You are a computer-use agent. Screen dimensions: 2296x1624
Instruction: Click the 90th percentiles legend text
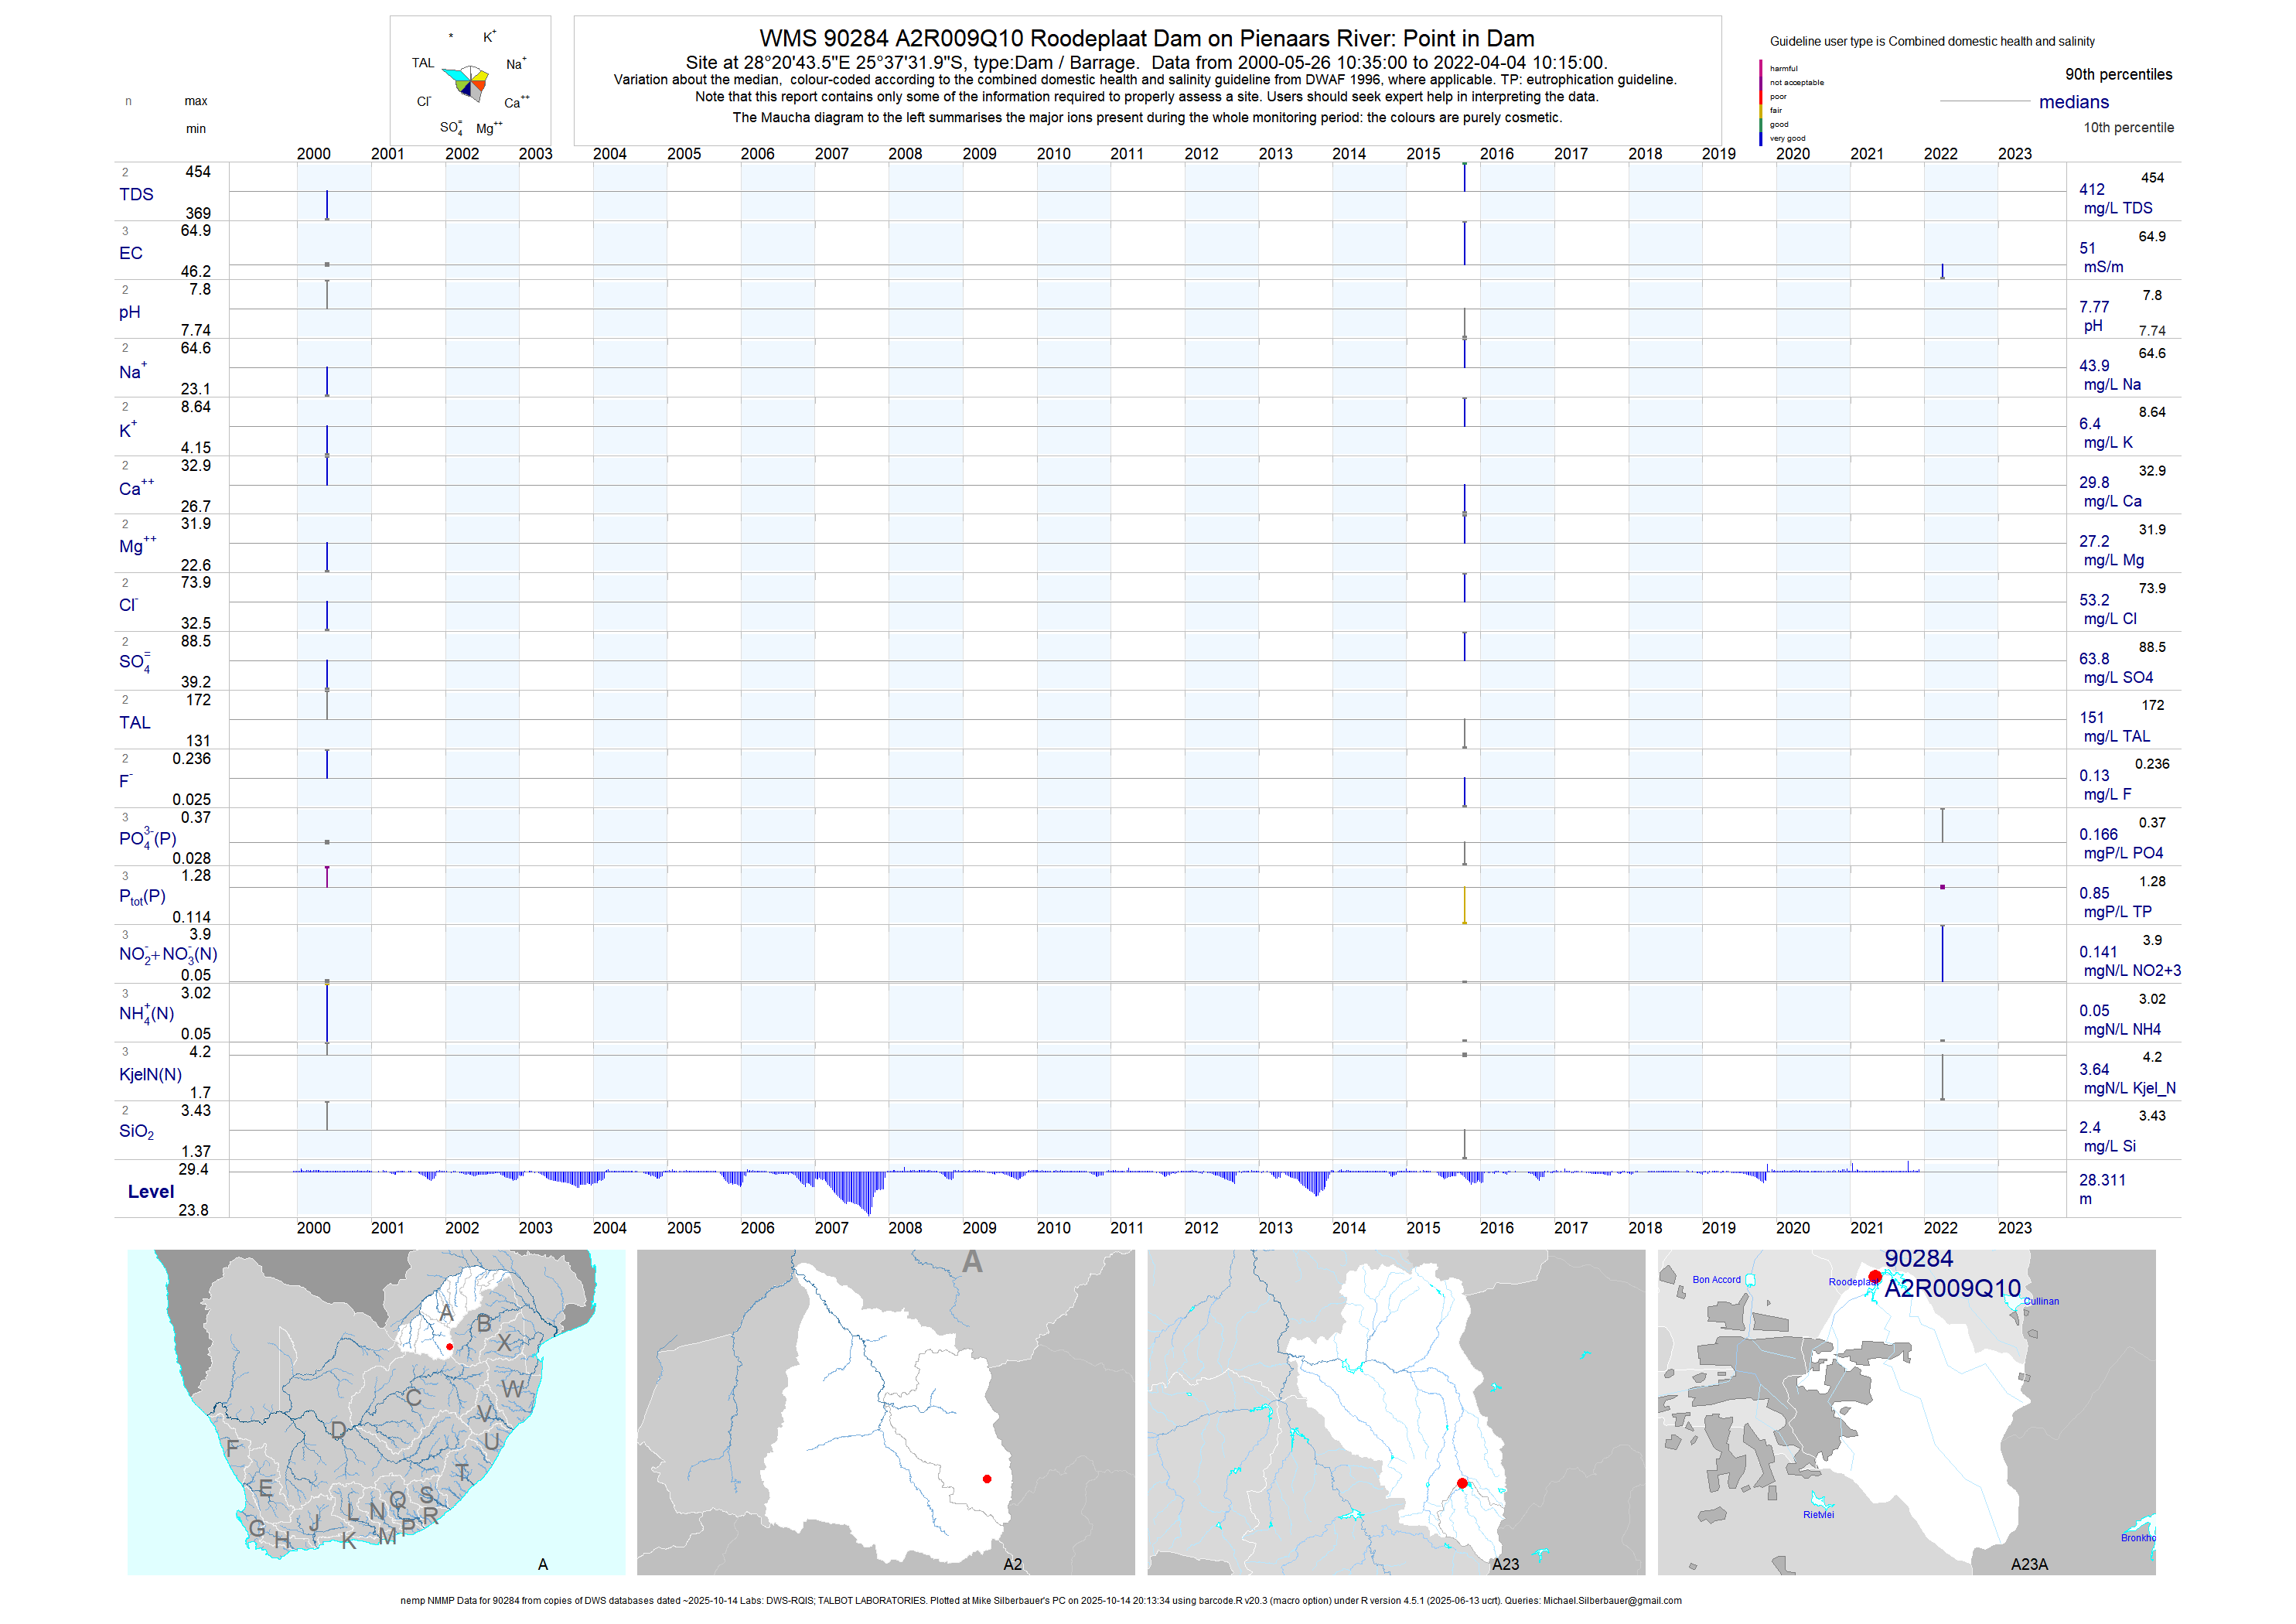coord(2118,75)
